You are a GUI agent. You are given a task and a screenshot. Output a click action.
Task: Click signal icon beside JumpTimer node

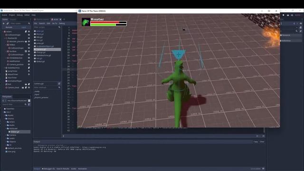click(29, 71)
